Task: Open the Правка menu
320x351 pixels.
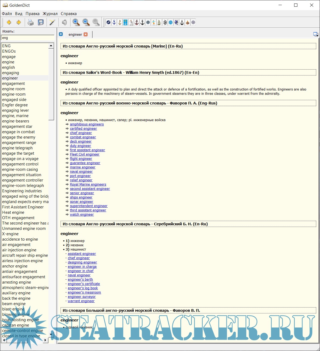Action: pos(33,14)
